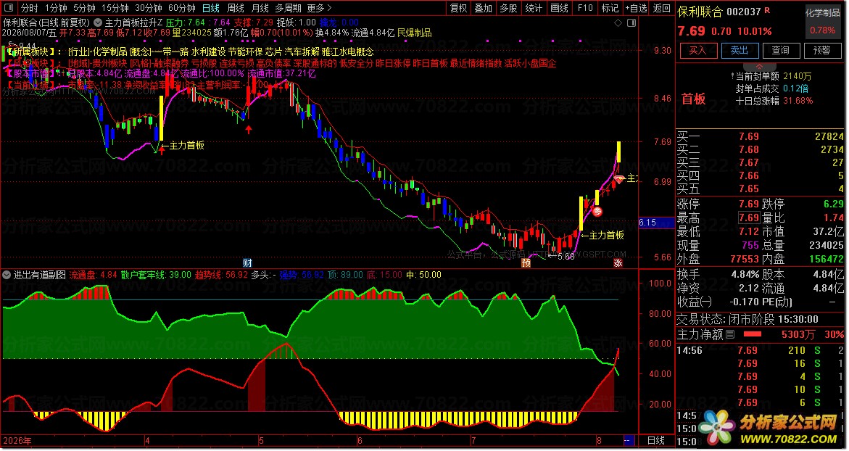
Task: Click the boxed 最高 7.69 value
Action: click(749, 218)
